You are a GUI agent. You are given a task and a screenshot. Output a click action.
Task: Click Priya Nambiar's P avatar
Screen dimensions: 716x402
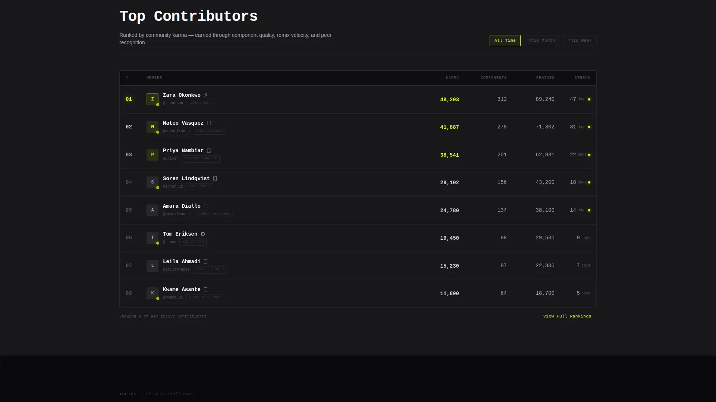pyautogui.click(x=153, y=155)
